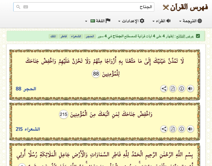Screen dimensions: 212x166
Task: Click info icon for Ash-Shu'ara 215
Action: pyautogui.click(x=182, y=129)
